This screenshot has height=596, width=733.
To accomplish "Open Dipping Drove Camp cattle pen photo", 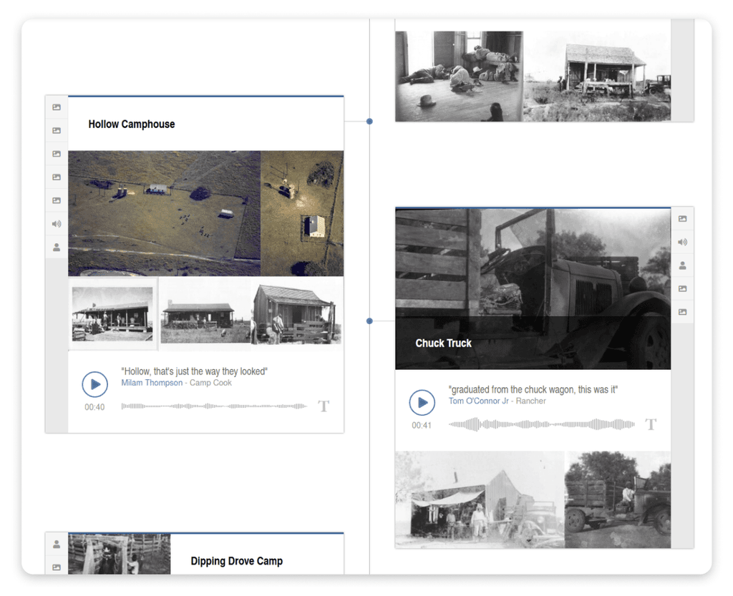I will point(120,554).
